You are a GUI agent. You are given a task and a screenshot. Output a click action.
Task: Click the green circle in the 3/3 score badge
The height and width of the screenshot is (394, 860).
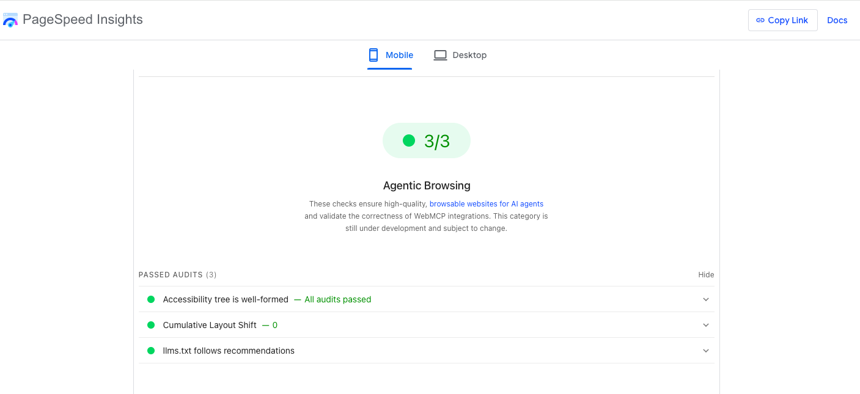[x=409, y=140]
